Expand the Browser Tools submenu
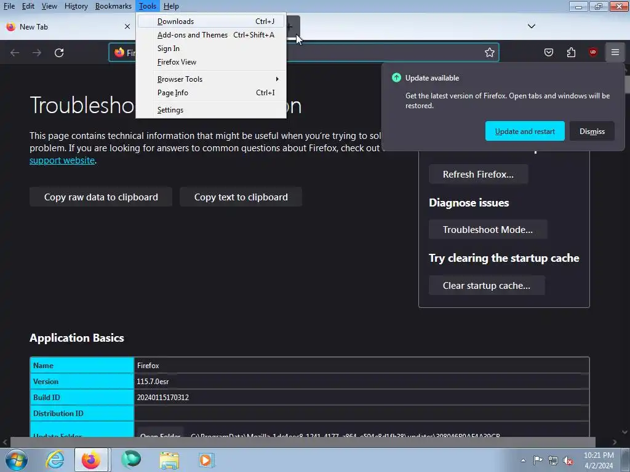630x472 pixels. pos(211,79)
